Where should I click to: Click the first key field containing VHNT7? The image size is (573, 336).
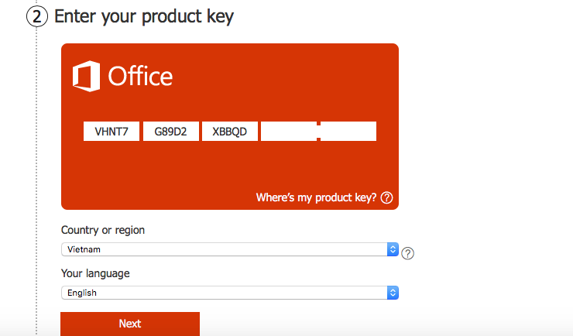coord(112,131)
